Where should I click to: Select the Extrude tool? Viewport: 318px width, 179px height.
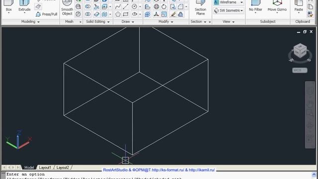pyautogui.click(x=24, y=6)
